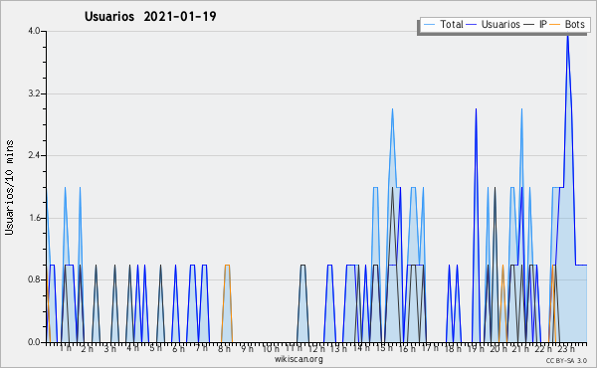597x368 pixels.
Task: Click the y-axis value 4.0
Action: point(34,31)
